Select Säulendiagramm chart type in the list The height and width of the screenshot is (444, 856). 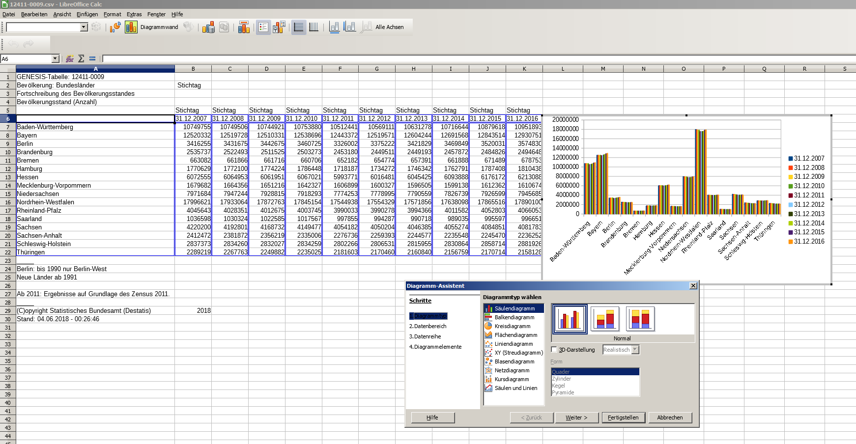pos(514,308)
